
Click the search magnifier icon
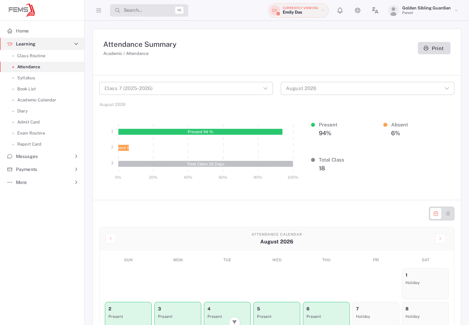point(118,10)
